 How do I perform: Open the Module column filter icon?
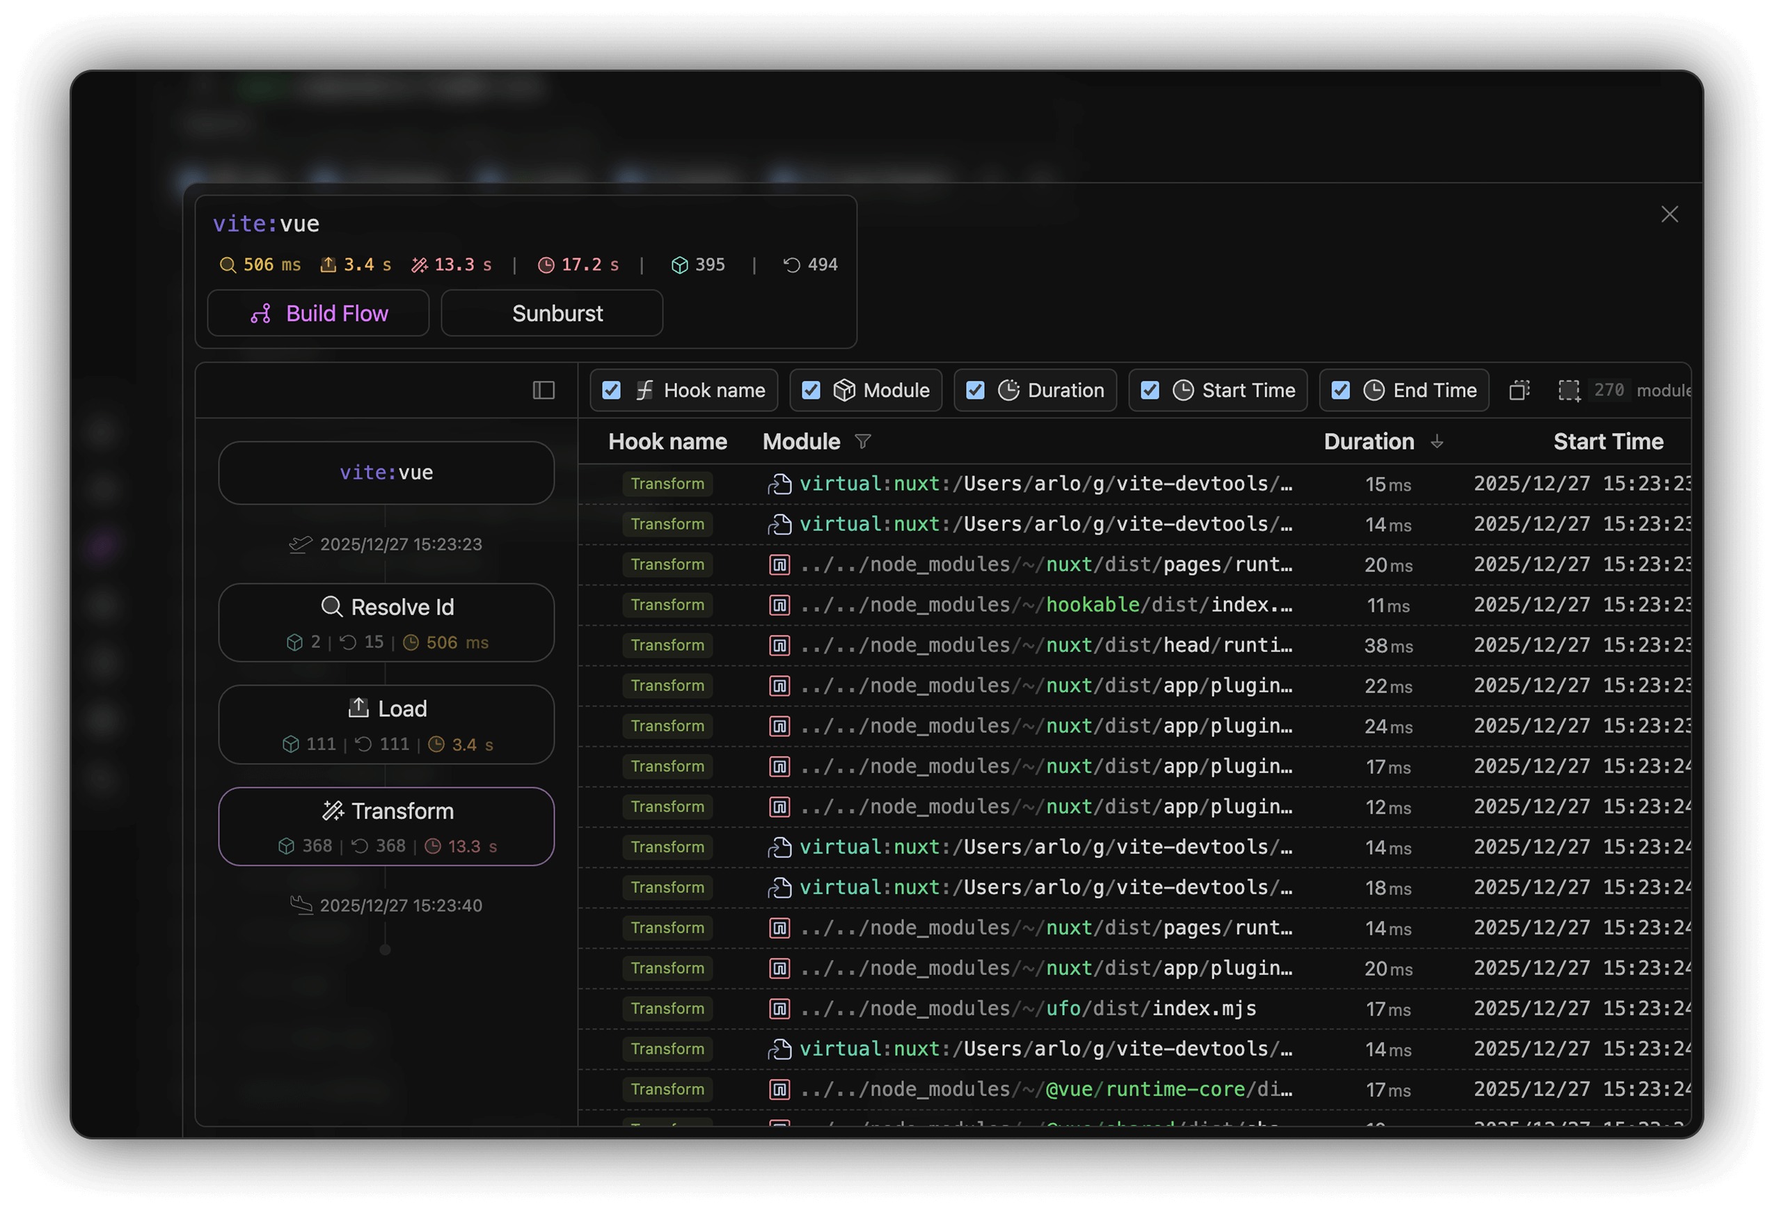click(863, 441)
